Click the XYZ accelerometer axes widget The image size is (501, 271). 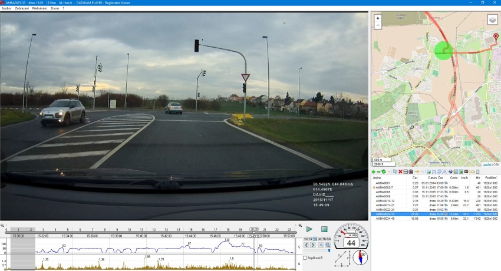point(342,259)
